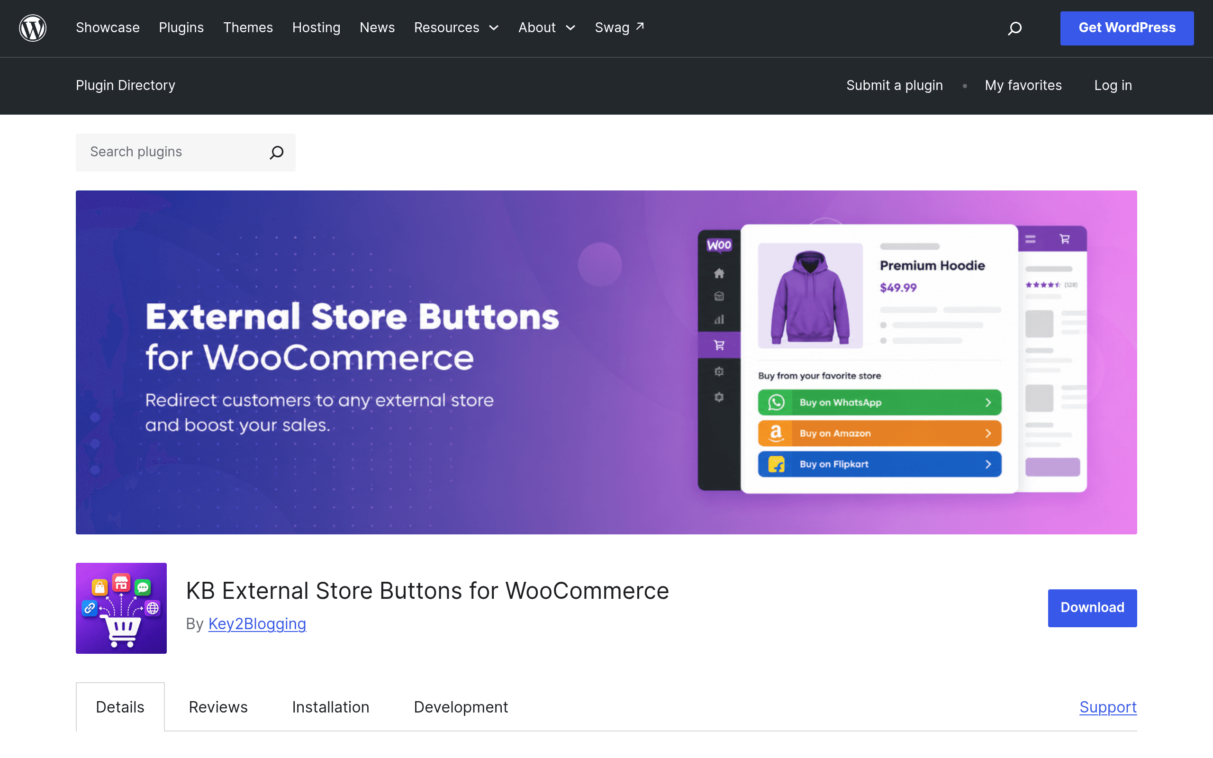Open Showcase in the top menu
Screen dimensions: 1213x758
[x=108, y=27]
